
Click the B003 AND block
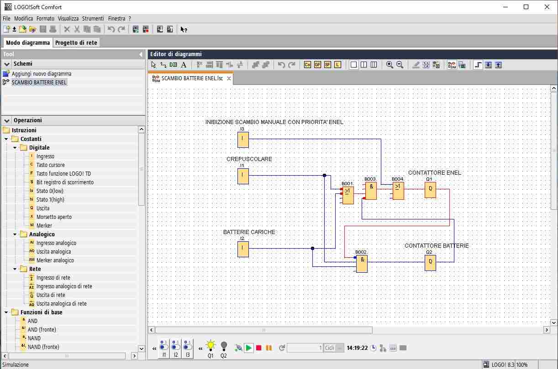click(370, 191)
